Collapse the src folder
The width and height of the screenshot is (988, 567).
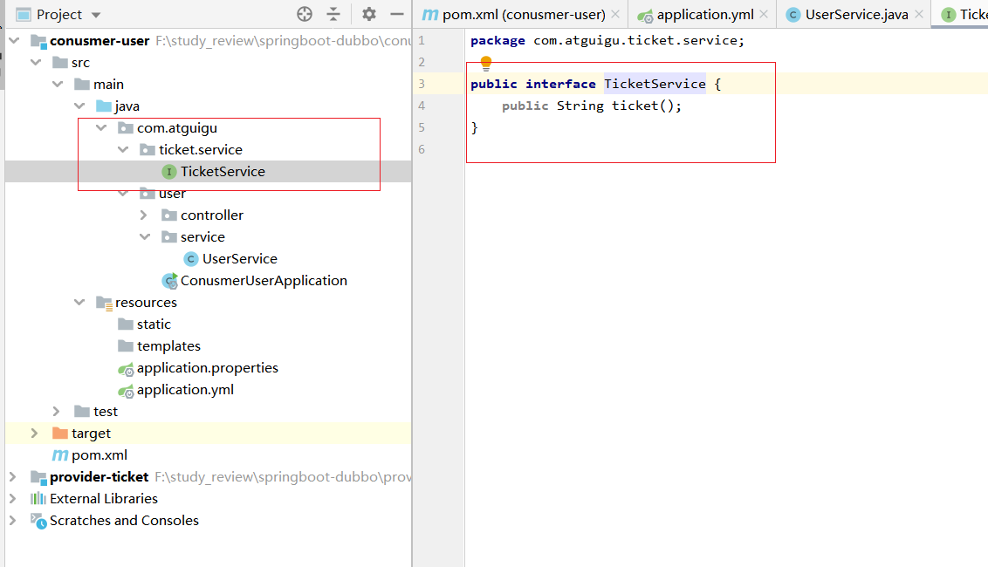click(x=36, y=63)
